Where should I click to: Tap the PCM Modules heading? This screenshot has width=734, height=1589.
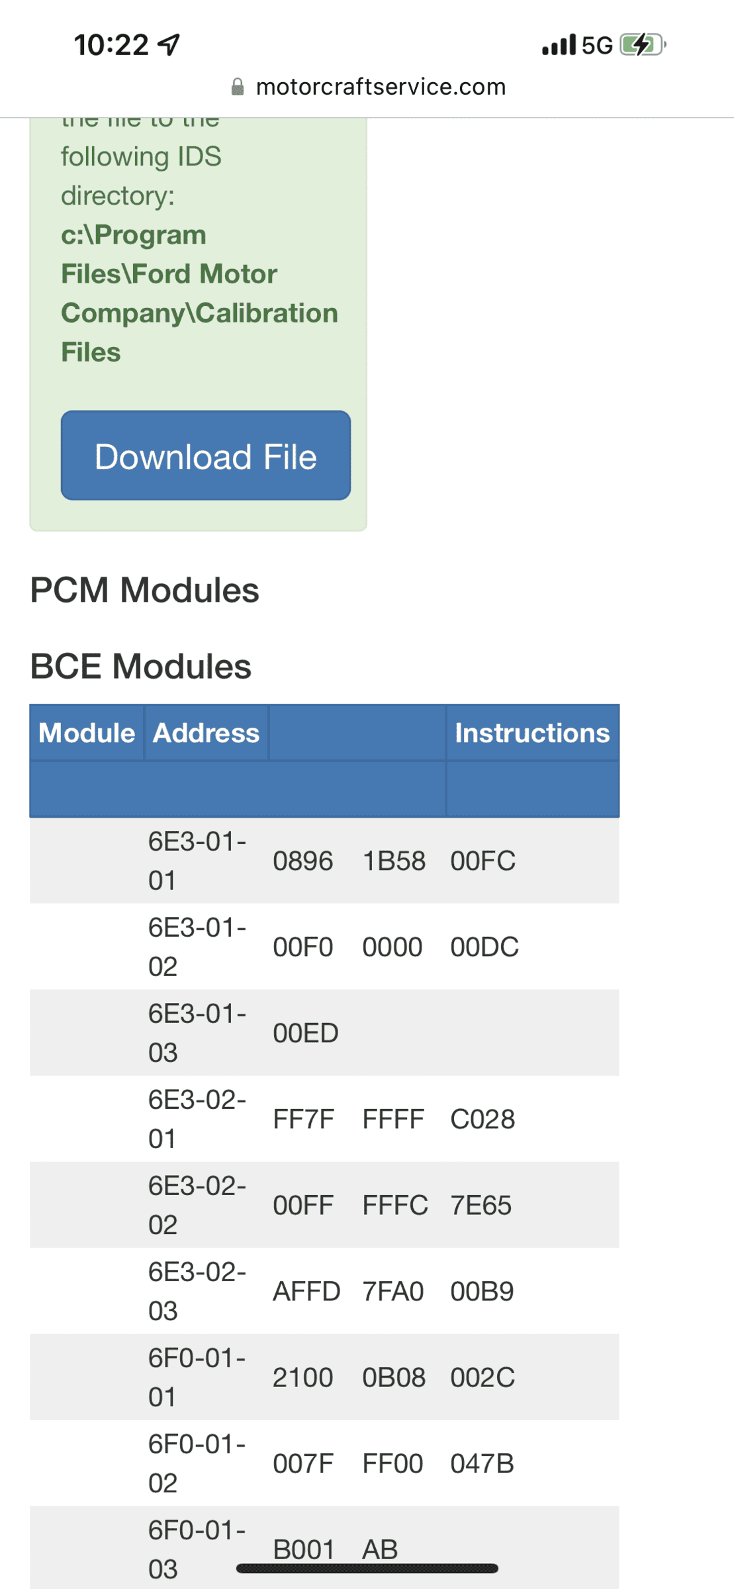click(144, 590)
